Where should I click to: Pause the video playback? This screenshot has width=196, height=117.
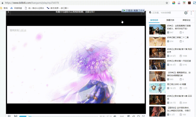click(x=9, y=116)
